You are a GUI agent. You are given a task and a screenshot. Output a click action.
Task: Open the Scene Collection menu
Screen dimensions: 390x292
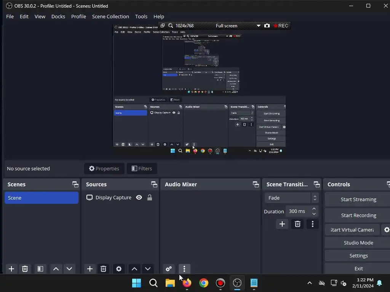110,16
